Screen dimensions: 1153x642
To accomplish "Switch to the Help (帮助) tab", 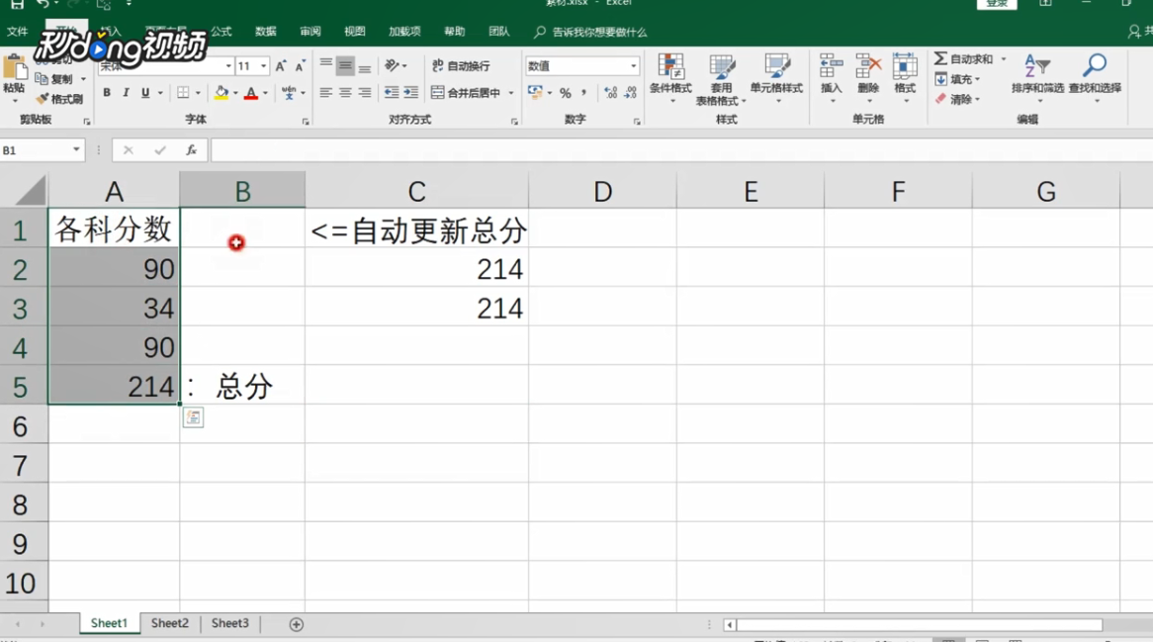I will point(455,32).
